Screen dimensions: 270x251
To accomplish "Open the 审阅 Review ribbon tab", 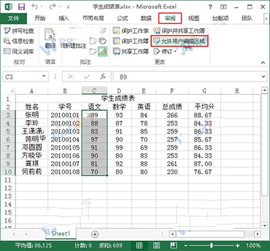I will click(x=170, y=18).
